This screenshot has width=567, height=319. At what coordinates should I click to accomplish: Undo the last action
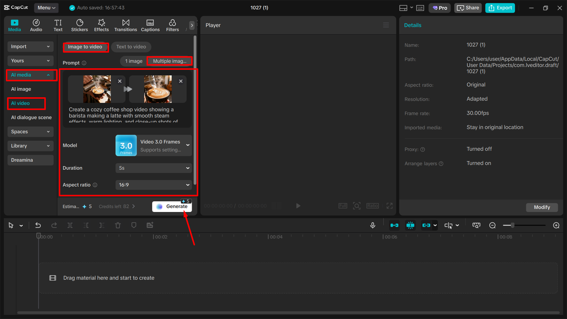[38, 225]
